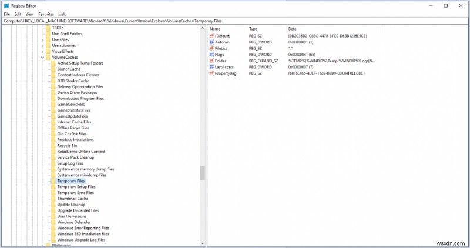470x248 pixels.
Task: Select the RetailDemo Offline Content key
Action: pos(81,152)
